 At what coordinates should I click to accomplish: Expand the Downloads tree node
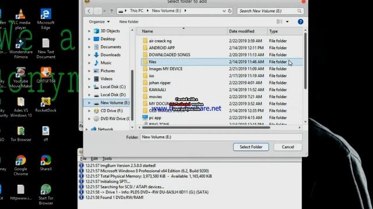pyautogui.click(x=89, y=55)
